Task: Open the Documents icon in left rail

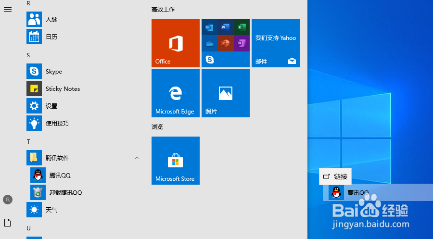Action: [8, 223]
